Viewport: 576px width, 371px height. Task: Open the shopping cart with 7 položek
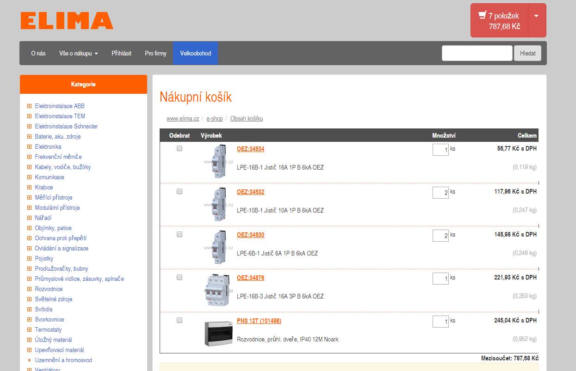pyautogui.click(x=499, y=21)
